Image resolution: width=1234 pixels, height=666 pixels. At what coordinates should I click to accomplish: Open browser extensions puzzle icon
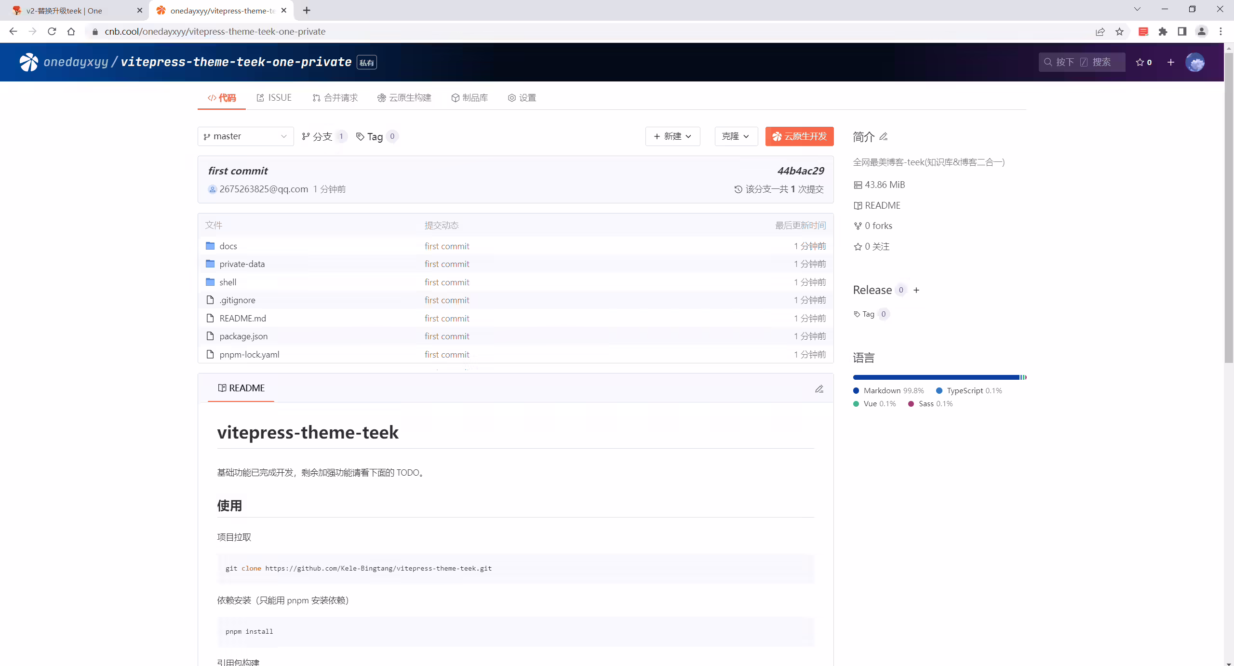1163,31
